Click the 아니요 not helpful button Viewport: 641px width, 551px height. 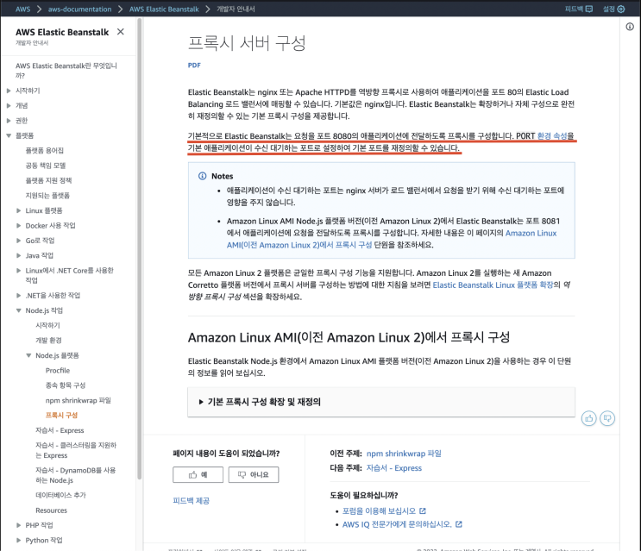[254, 474]
